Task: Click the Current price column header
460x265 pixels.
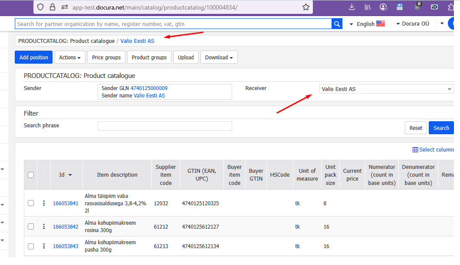Action: pos(352,175)
